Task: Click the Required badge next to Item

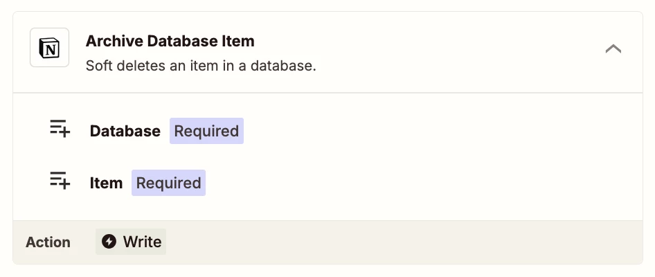Action: (x=168, y=183)
